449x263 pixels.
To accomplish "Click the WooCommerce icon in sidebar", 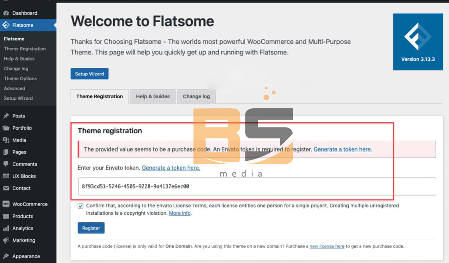I will pyautogui.click(x=6, y=204).
